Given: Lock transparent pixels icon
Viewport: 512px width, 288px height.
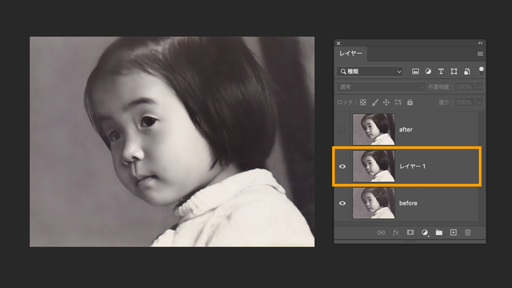Looking at the screenshot, I should pos(363,102).
